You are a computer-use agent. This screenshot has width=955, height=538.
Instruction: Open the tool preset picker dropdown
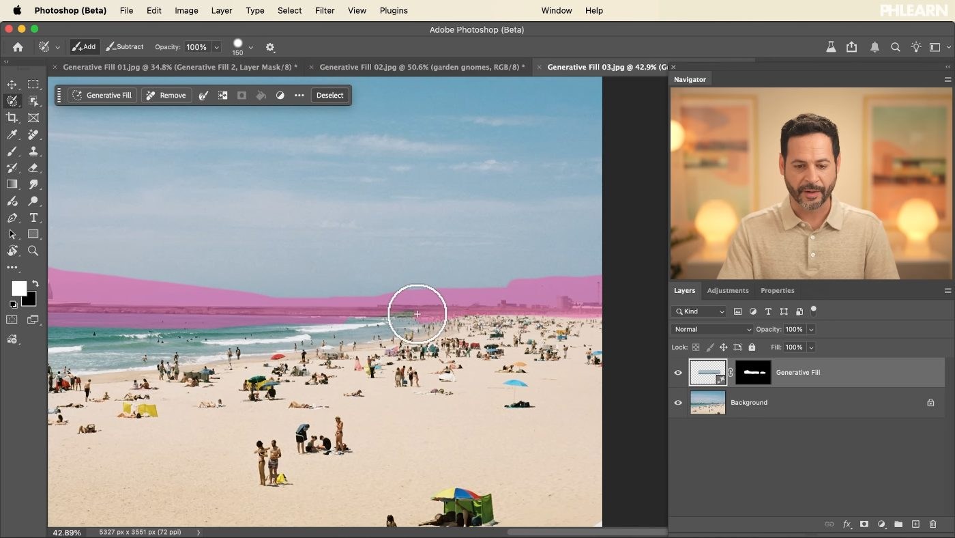click(x=57, y=47)
